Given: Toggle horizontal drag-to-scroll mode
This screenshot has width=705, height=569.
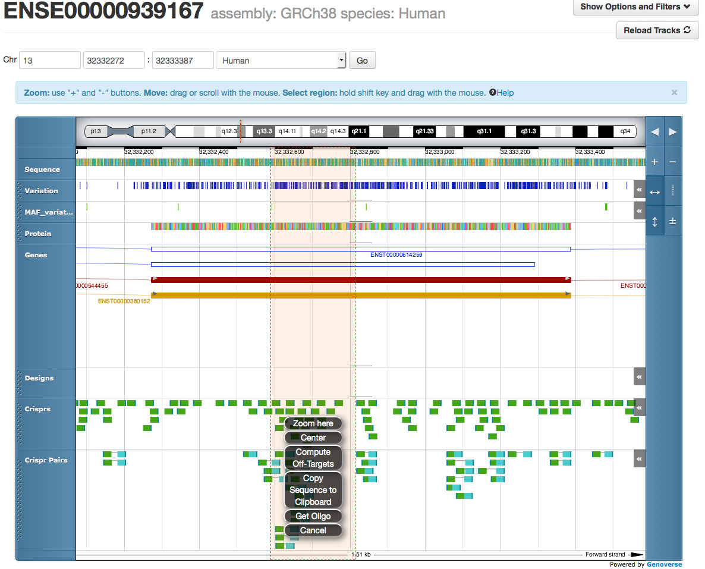Looking at the screenshot, I should (654, 191).
